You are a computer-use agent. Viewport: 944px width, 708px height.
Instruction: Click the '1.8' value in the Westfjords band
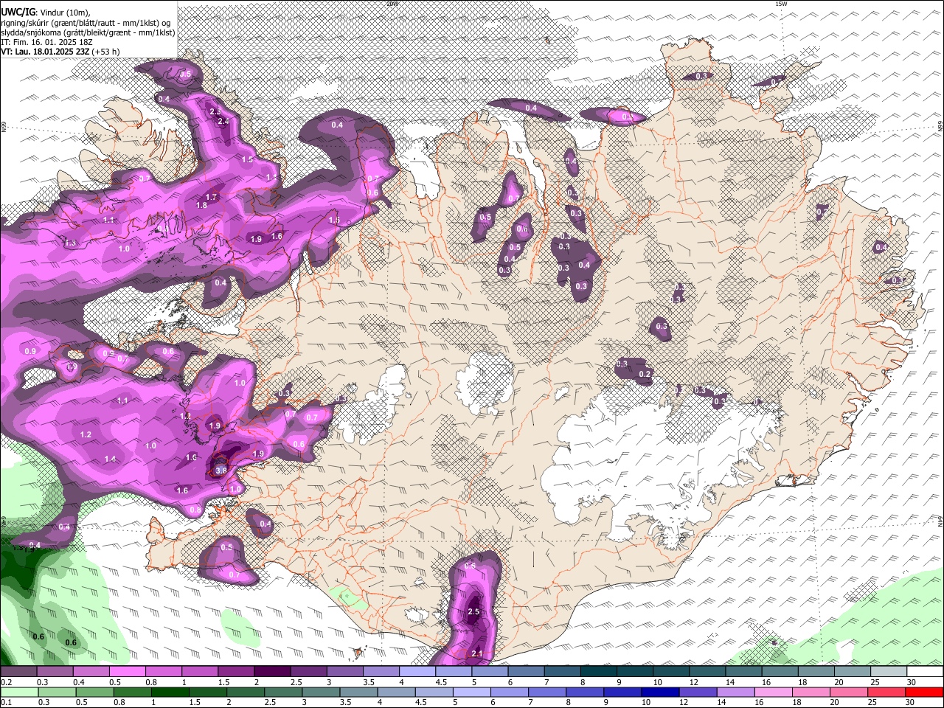click(202, 205)
